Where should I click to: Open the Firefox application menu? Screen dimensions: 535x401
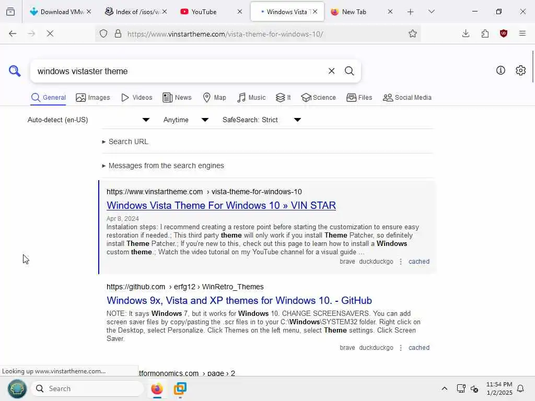click(x=522, y=33)
